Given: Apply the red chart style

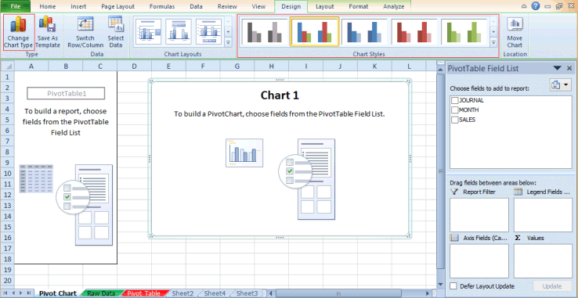Looking at the screenshot, I should click(x=414, y=32).
